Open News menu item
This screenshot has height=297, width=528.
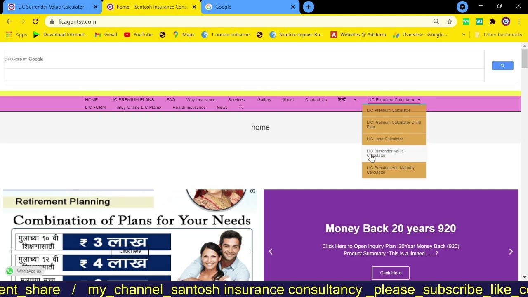point(222,108)
